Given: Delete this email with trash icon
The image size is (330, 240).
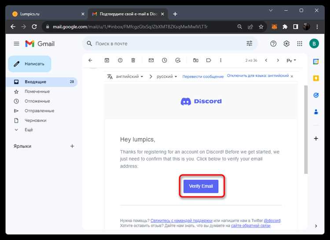Looking at the screenshot, I should 133,60.
